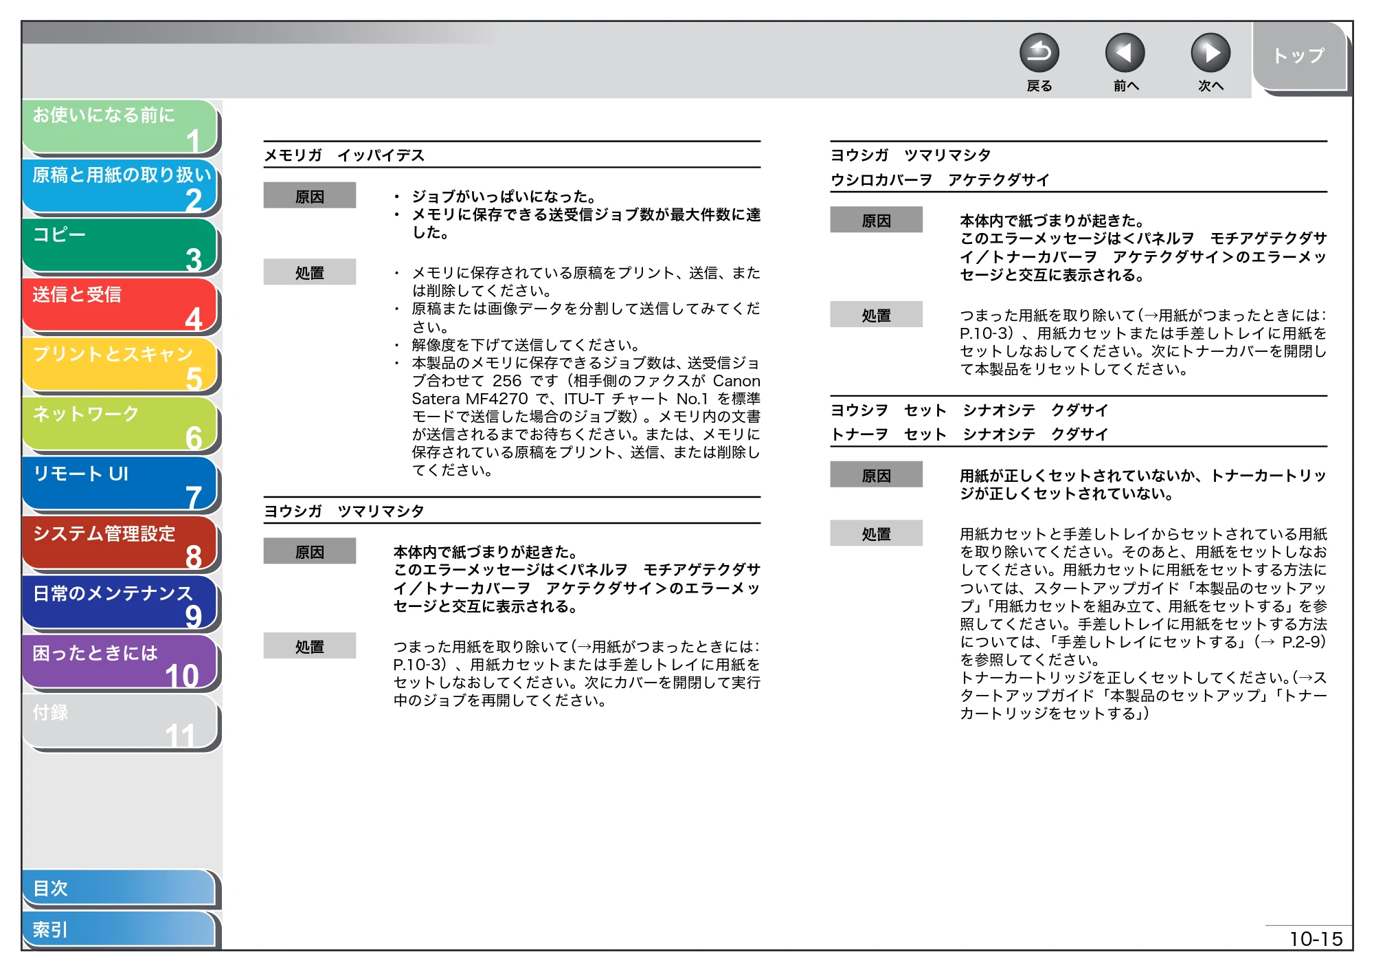Click the 用紙がつまったときには: P.10-3 reference in left column
Screen dimensions: 1374x972
[x=576, y=656]
